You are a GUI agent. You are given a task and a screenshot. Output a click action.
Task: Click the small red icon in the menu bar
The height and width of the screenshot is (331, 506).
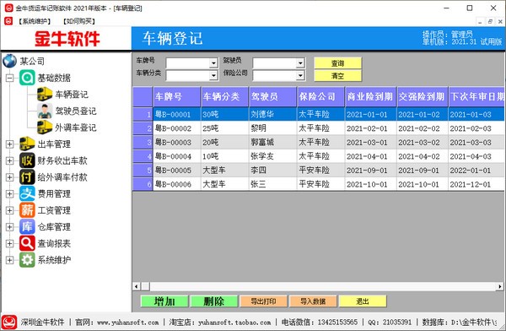tap(8, 21)
